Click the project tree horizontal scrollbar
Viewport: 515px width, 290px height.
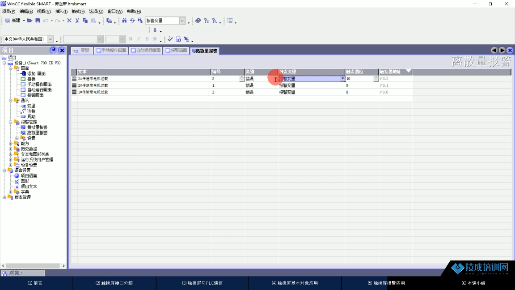[x=33, y=266]
